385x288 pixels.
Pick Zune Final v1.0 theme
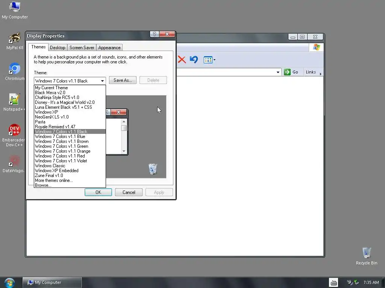(70, 175)
